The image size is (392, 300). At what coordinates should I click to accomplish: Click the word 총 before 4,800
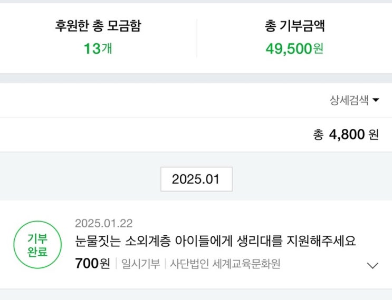[x=318, y=135]
